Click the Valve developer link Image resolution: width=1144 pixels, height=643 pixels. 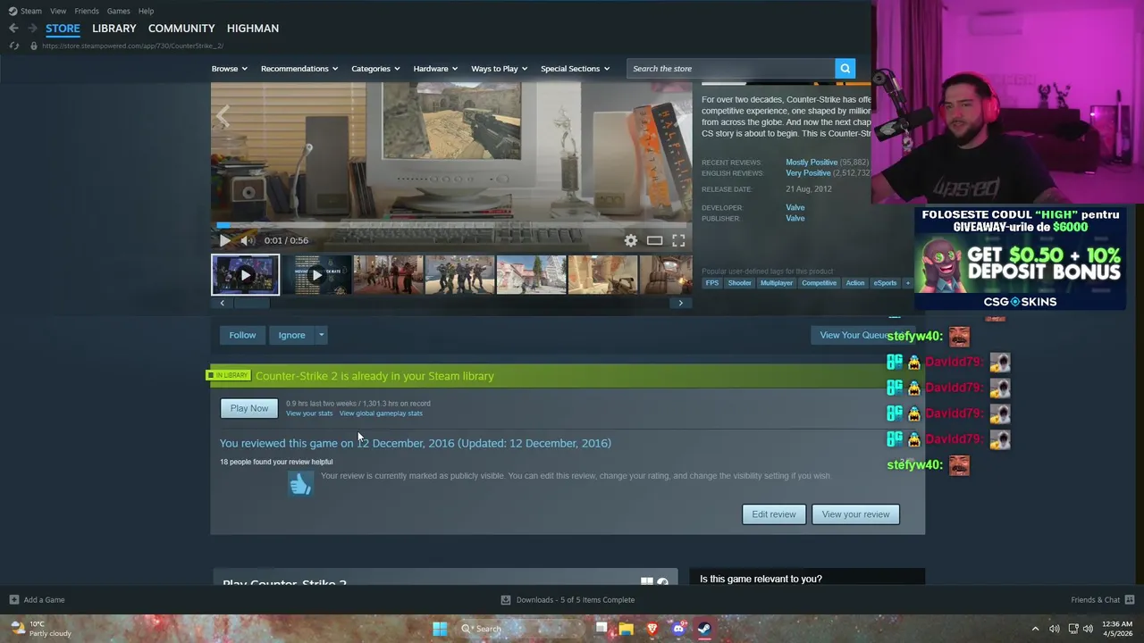(795, 207)
